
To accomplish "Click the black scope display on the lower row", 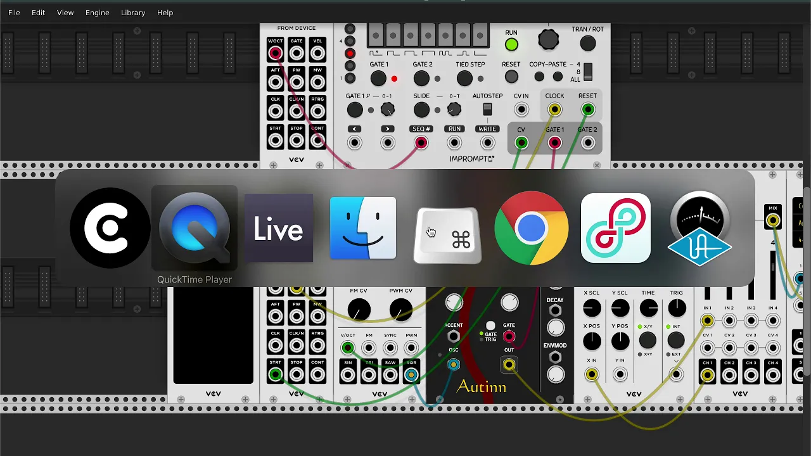I will pyautogui.click(x=213, y=336).
